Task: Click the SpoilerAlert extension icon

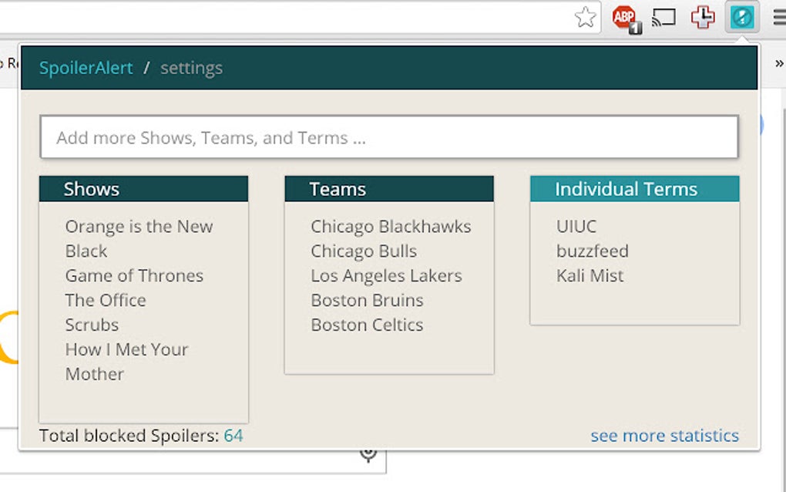Action: (x=742, y=17)
